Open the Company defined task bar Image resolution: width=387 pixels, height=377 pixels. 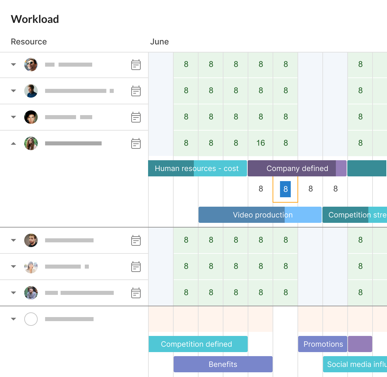297,168
